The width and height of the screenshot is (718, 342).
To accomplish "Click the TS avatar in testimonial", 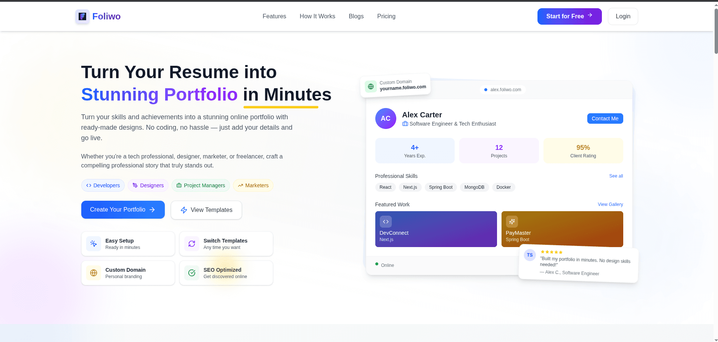I will (x=530, y=255).
